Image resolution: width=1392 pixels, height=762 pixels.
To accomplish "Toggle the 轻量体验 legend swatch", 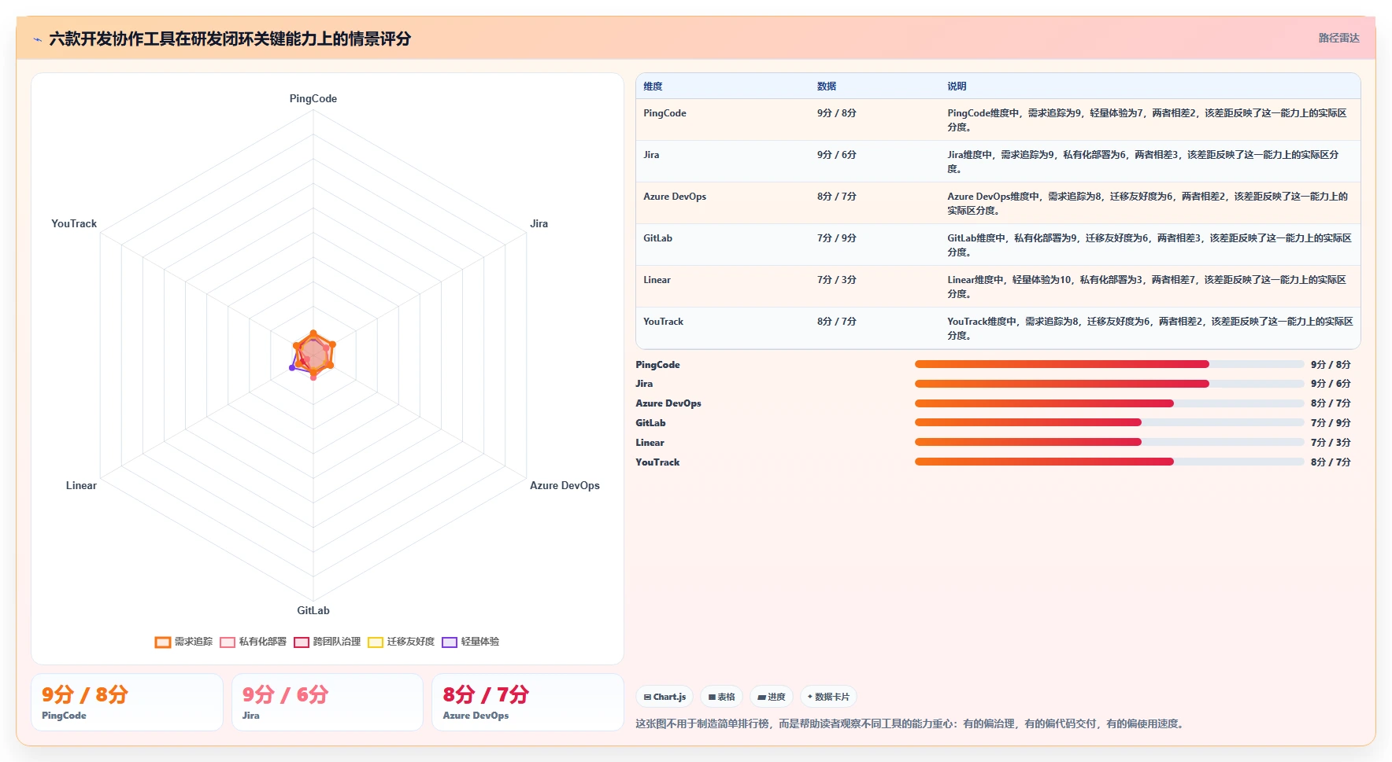I will (450, 642).
